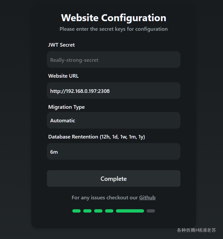Select the wide active step indicator
Image resolution: width=223 pixels, height=239 pixels.
coord(130,211)
